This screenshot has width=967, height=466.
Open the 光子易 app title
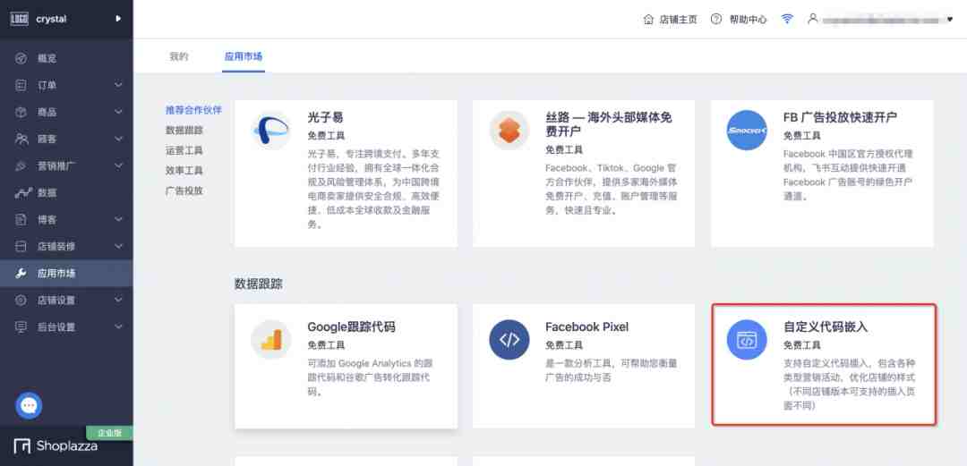click(325, 117)
